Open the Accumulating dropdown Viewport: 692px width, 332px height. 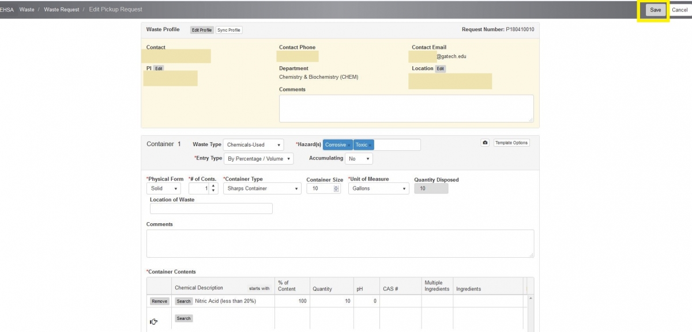(x=359, y=159)
